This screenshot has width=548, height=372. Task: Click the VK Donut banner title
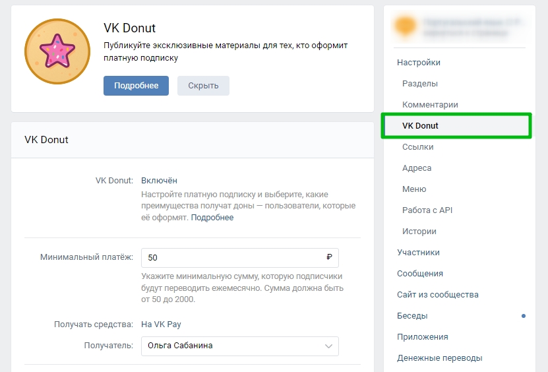pos(129,28)
